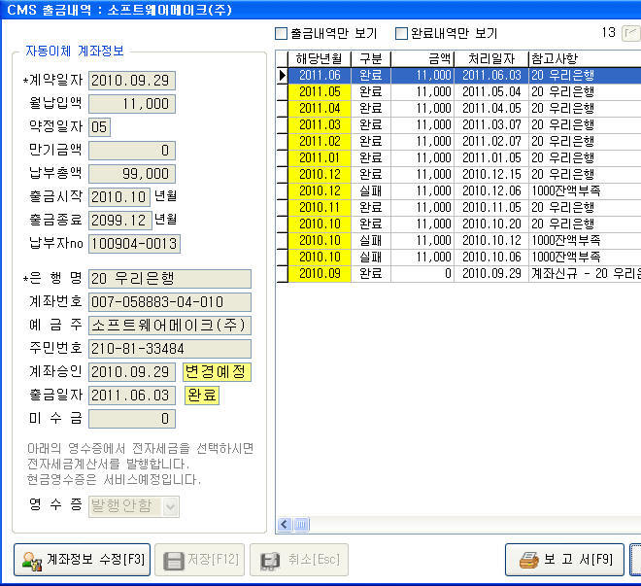Click the 월납입액 field showing 11,000
Screen dimensions: 641x586
[132, 104]
